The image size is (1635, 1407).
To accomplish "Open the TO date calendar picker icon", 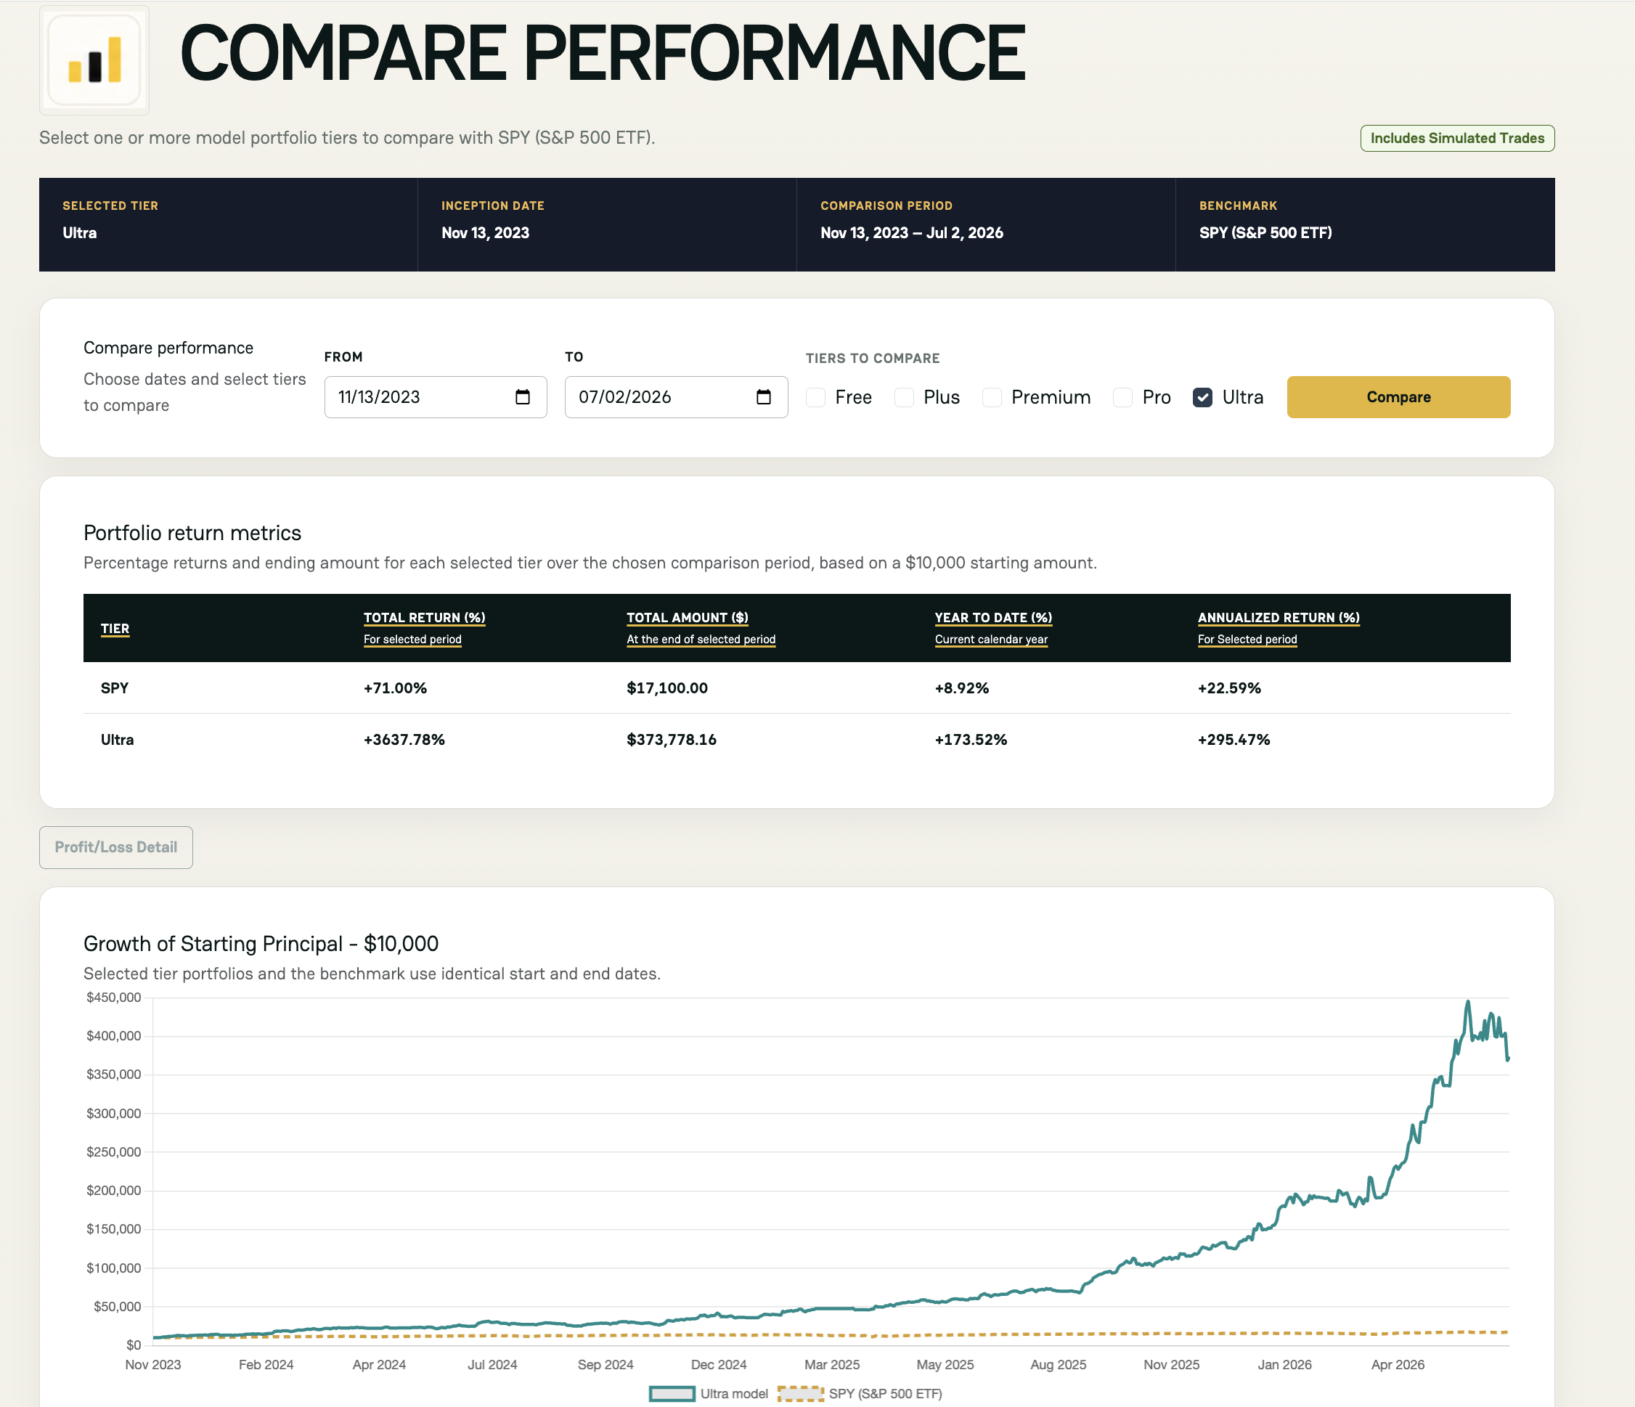I will point(763,397).
